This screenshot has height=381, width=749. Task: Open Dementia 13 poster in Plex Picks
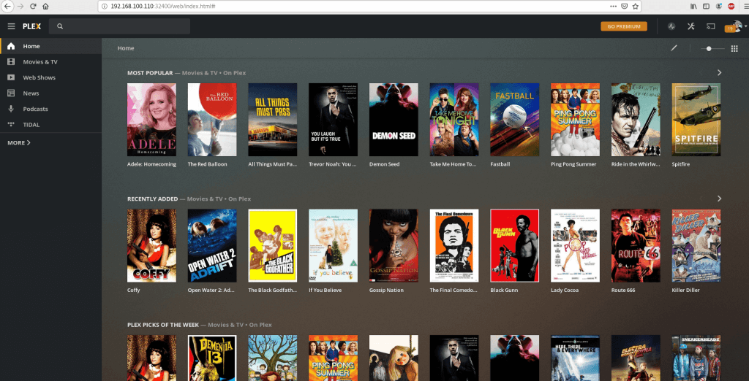[x=212, y=358]
